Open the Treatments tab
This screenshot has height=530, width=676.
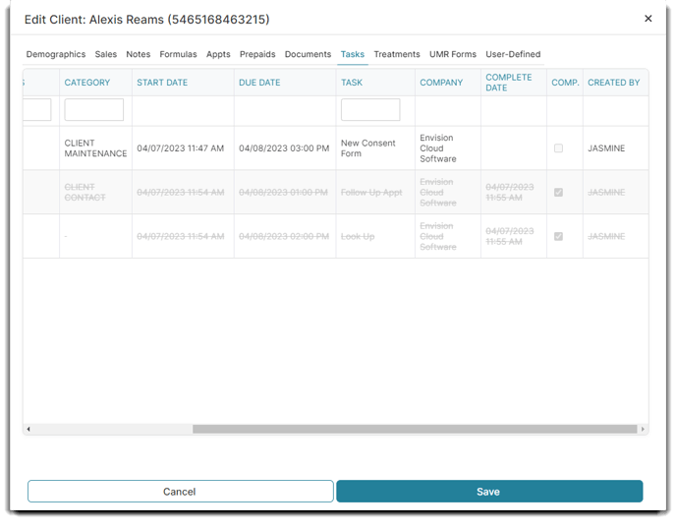pyautogui.click(x=397, y=54)
